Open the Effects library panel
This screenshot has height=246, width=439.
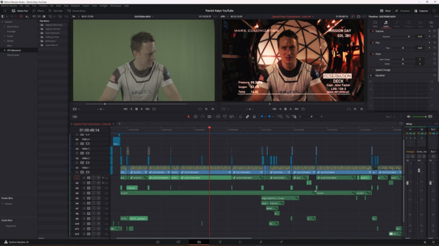38,11
